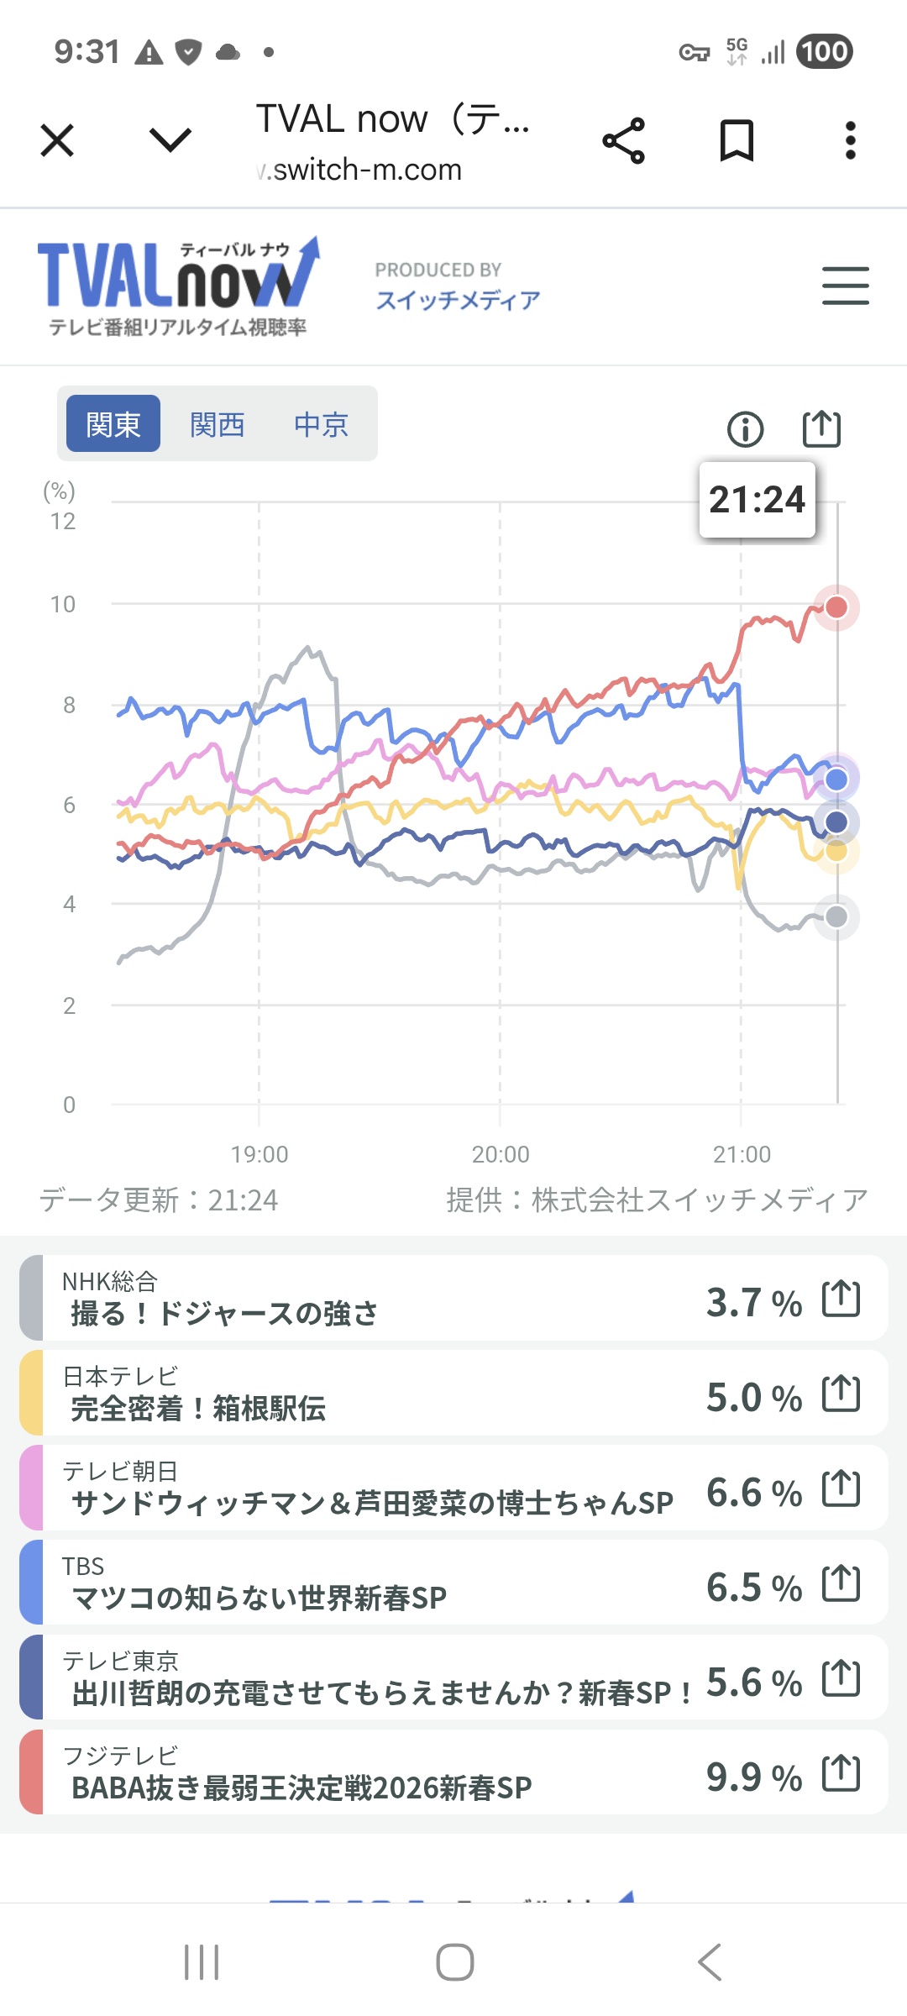907x2016 pixels.
Task: Share the chart using the export icon
Action: (x=820, y=428)
